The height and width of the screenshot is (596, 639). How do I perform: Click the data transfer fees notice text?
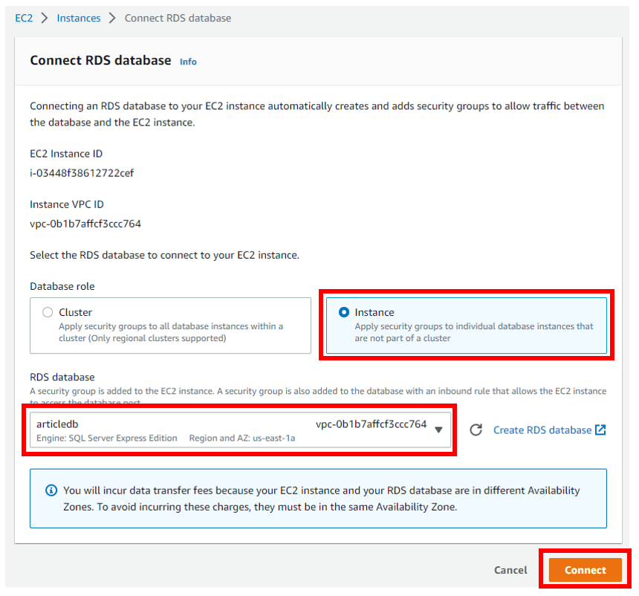tap(321, 499)
